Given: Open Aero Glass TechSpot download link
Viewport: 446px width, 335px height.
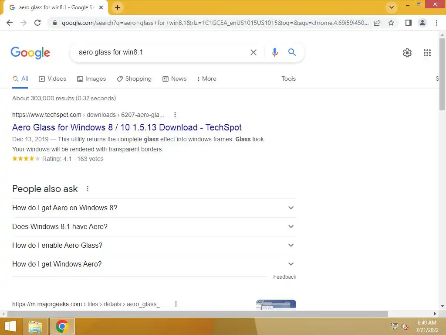Looking at the screenshot, I should coord(127,127).
